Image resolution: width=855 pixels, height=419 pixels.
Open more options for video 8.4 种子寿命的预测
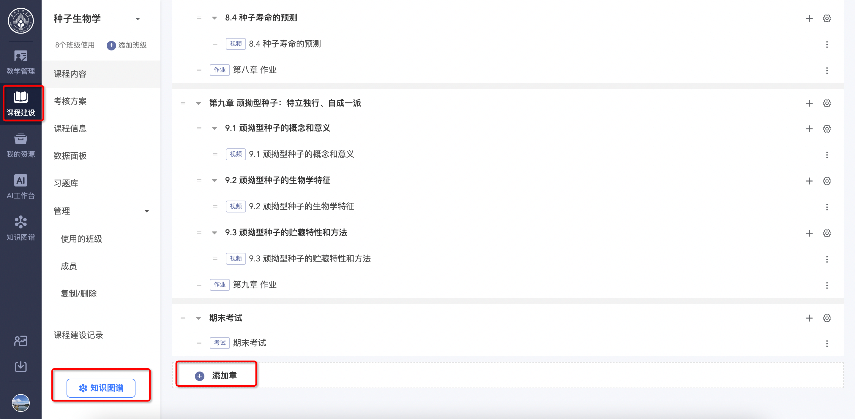click(827, 44)
